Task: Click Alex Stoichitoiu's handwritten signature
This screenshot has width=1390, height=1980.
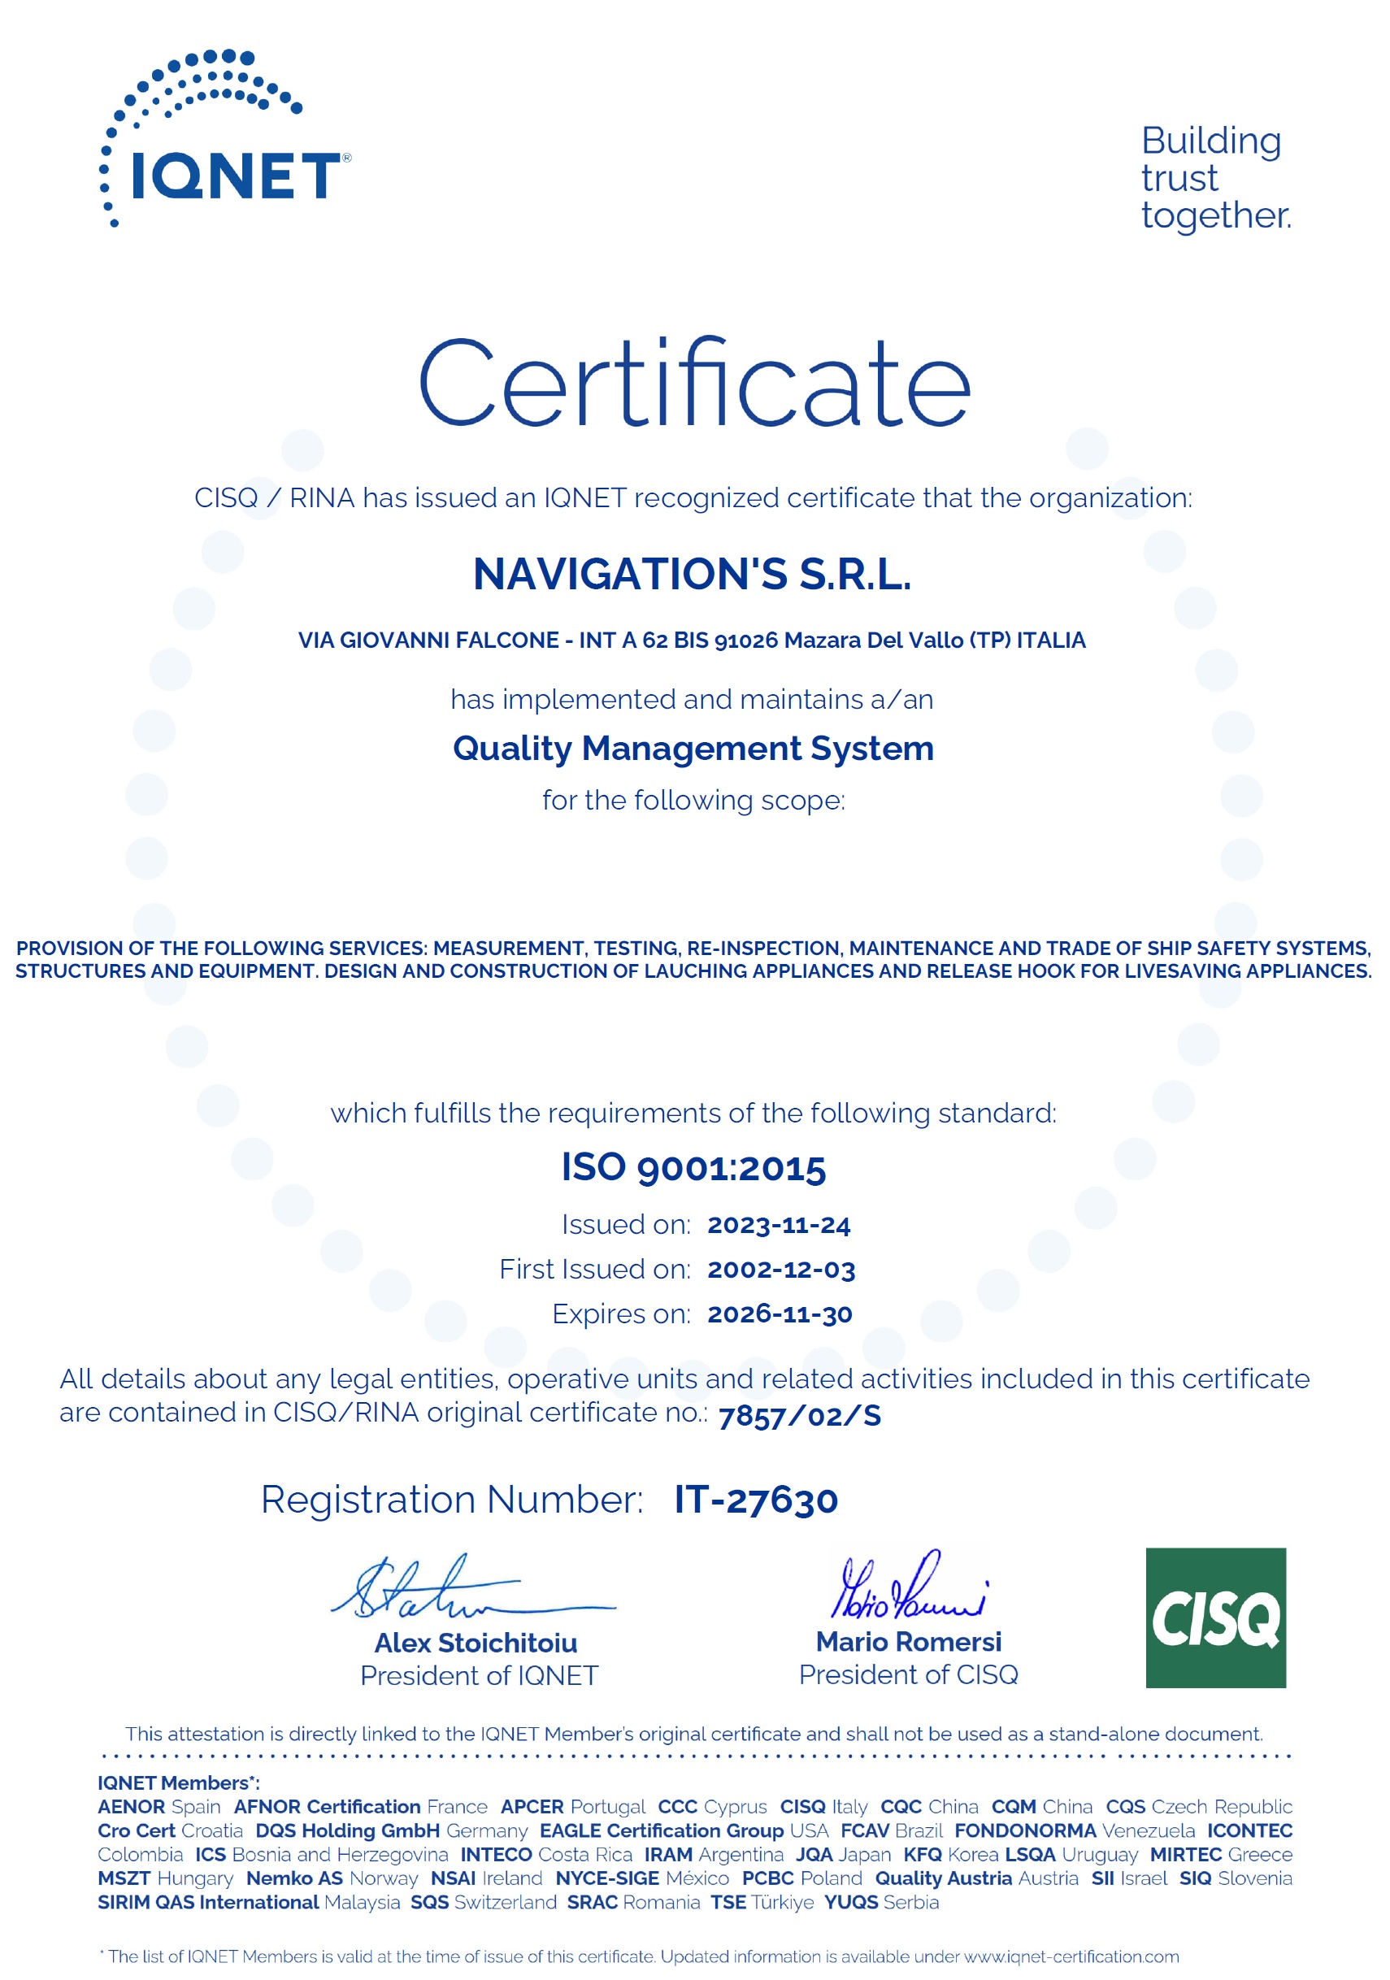Action: pos(472,1585)
